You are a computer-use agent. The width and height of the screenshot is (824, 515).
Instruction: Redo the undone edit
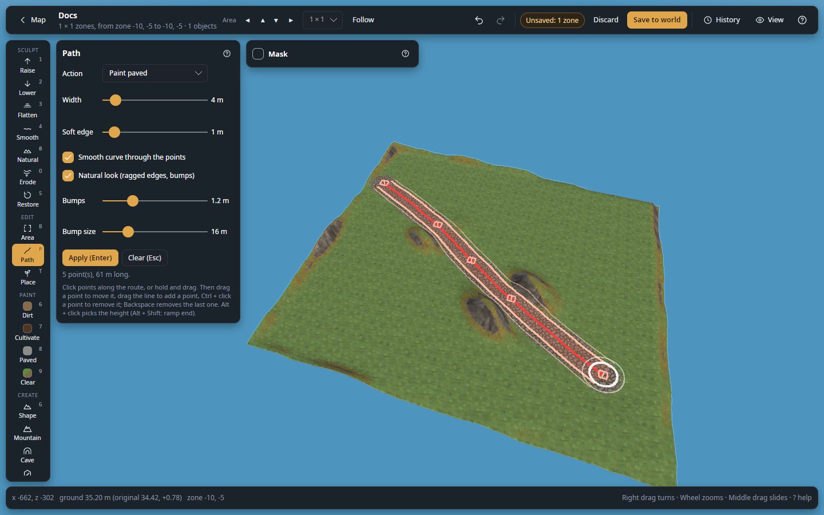pyautogui.click(x=501, y=20)
